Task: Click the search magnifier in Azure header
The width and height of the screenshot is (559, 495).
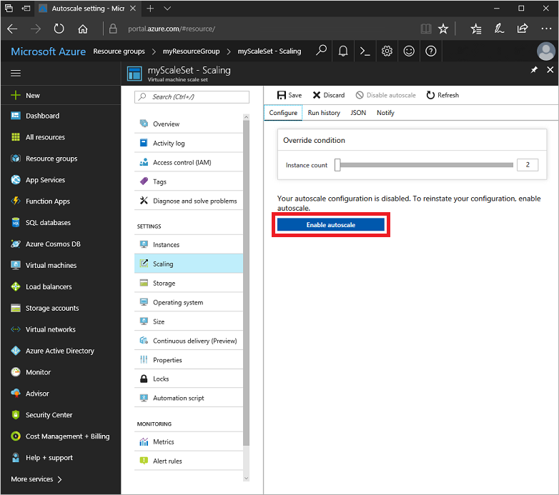Action: click(x=322, y=51)
